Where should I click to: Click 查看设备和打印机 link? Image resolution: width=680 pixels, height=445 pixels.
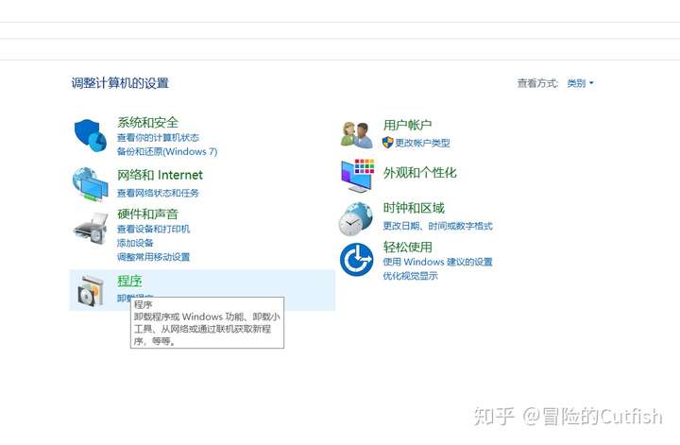pyautogui.click(x=154, y=229)
